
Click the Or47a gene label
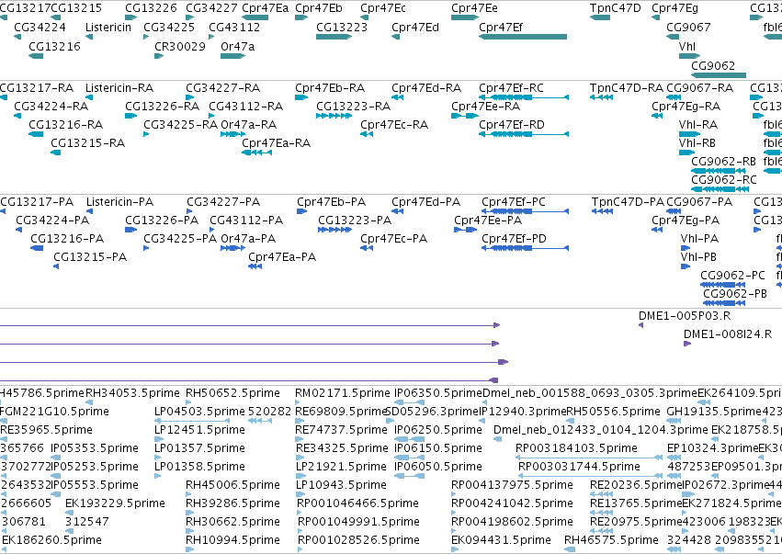coord(237,46)
